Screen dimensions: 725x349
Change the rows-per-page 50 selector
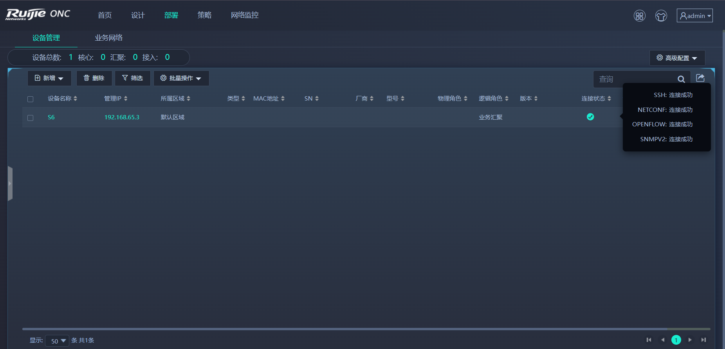pos(57,341)
